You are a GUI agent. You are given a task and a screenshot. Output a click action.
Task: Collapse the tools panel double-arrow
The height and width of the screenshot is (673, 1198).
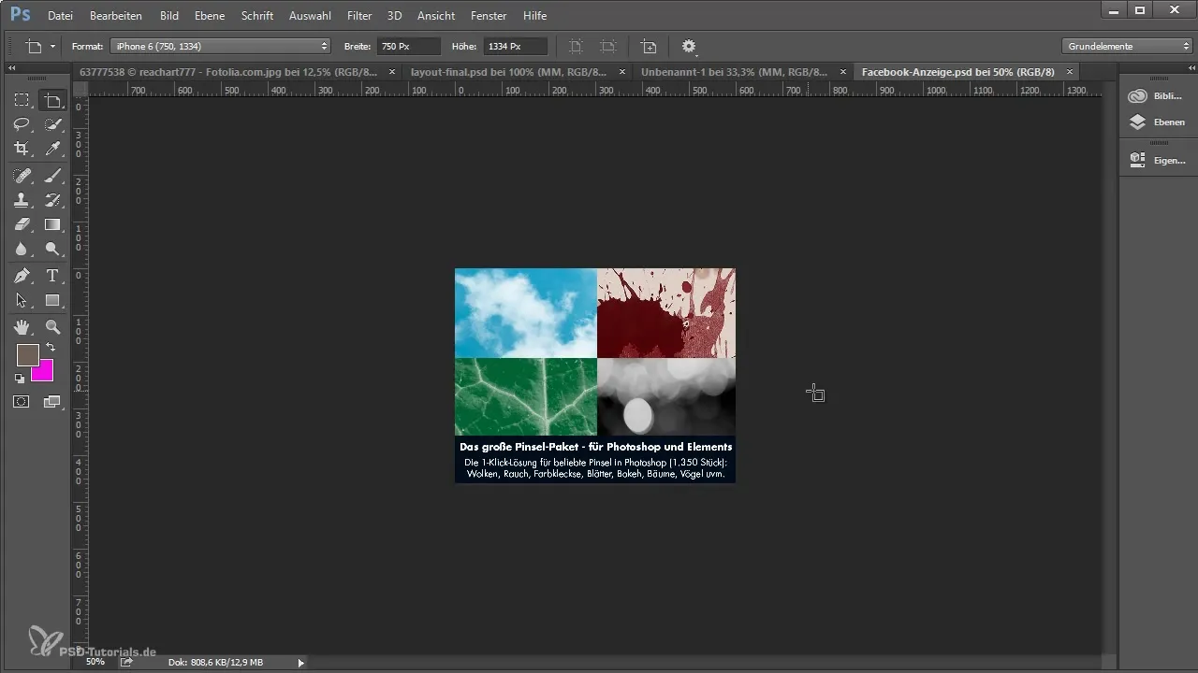[12, 68]
